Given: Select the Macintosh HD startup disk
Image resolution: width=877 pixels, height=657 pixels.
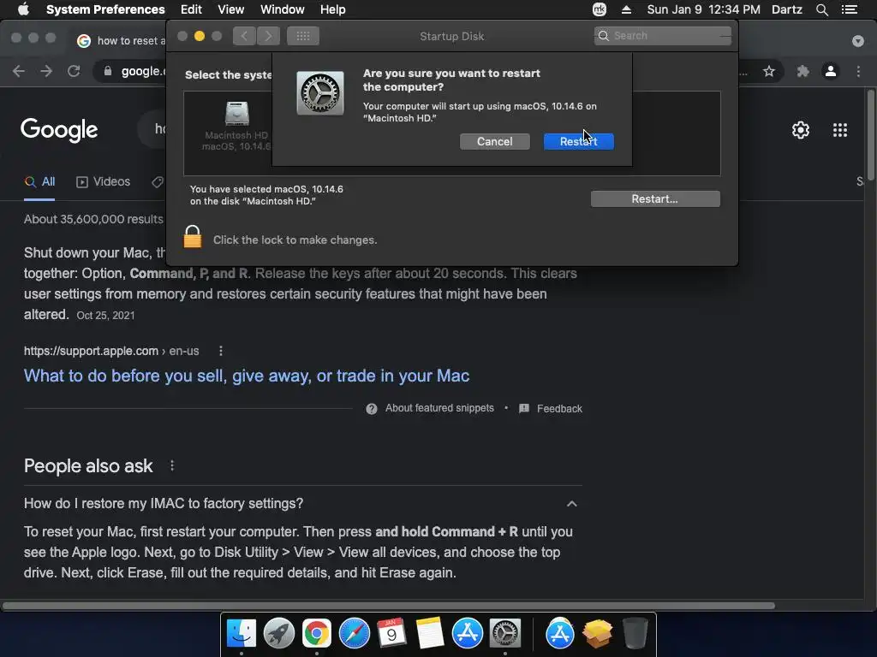Looking at the screenshot, I should [x=236, y=127].
